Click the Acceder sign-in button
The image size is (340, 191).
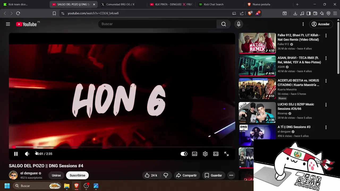pyautogui.click(x=321, y=24)
